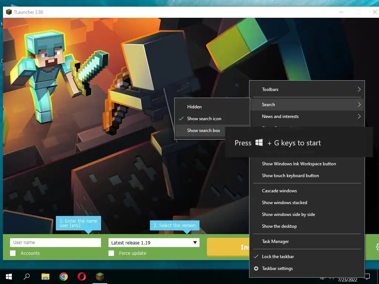Click the yellow Install button
This screenshot has width=379, height=284.
tap(228, 247)
